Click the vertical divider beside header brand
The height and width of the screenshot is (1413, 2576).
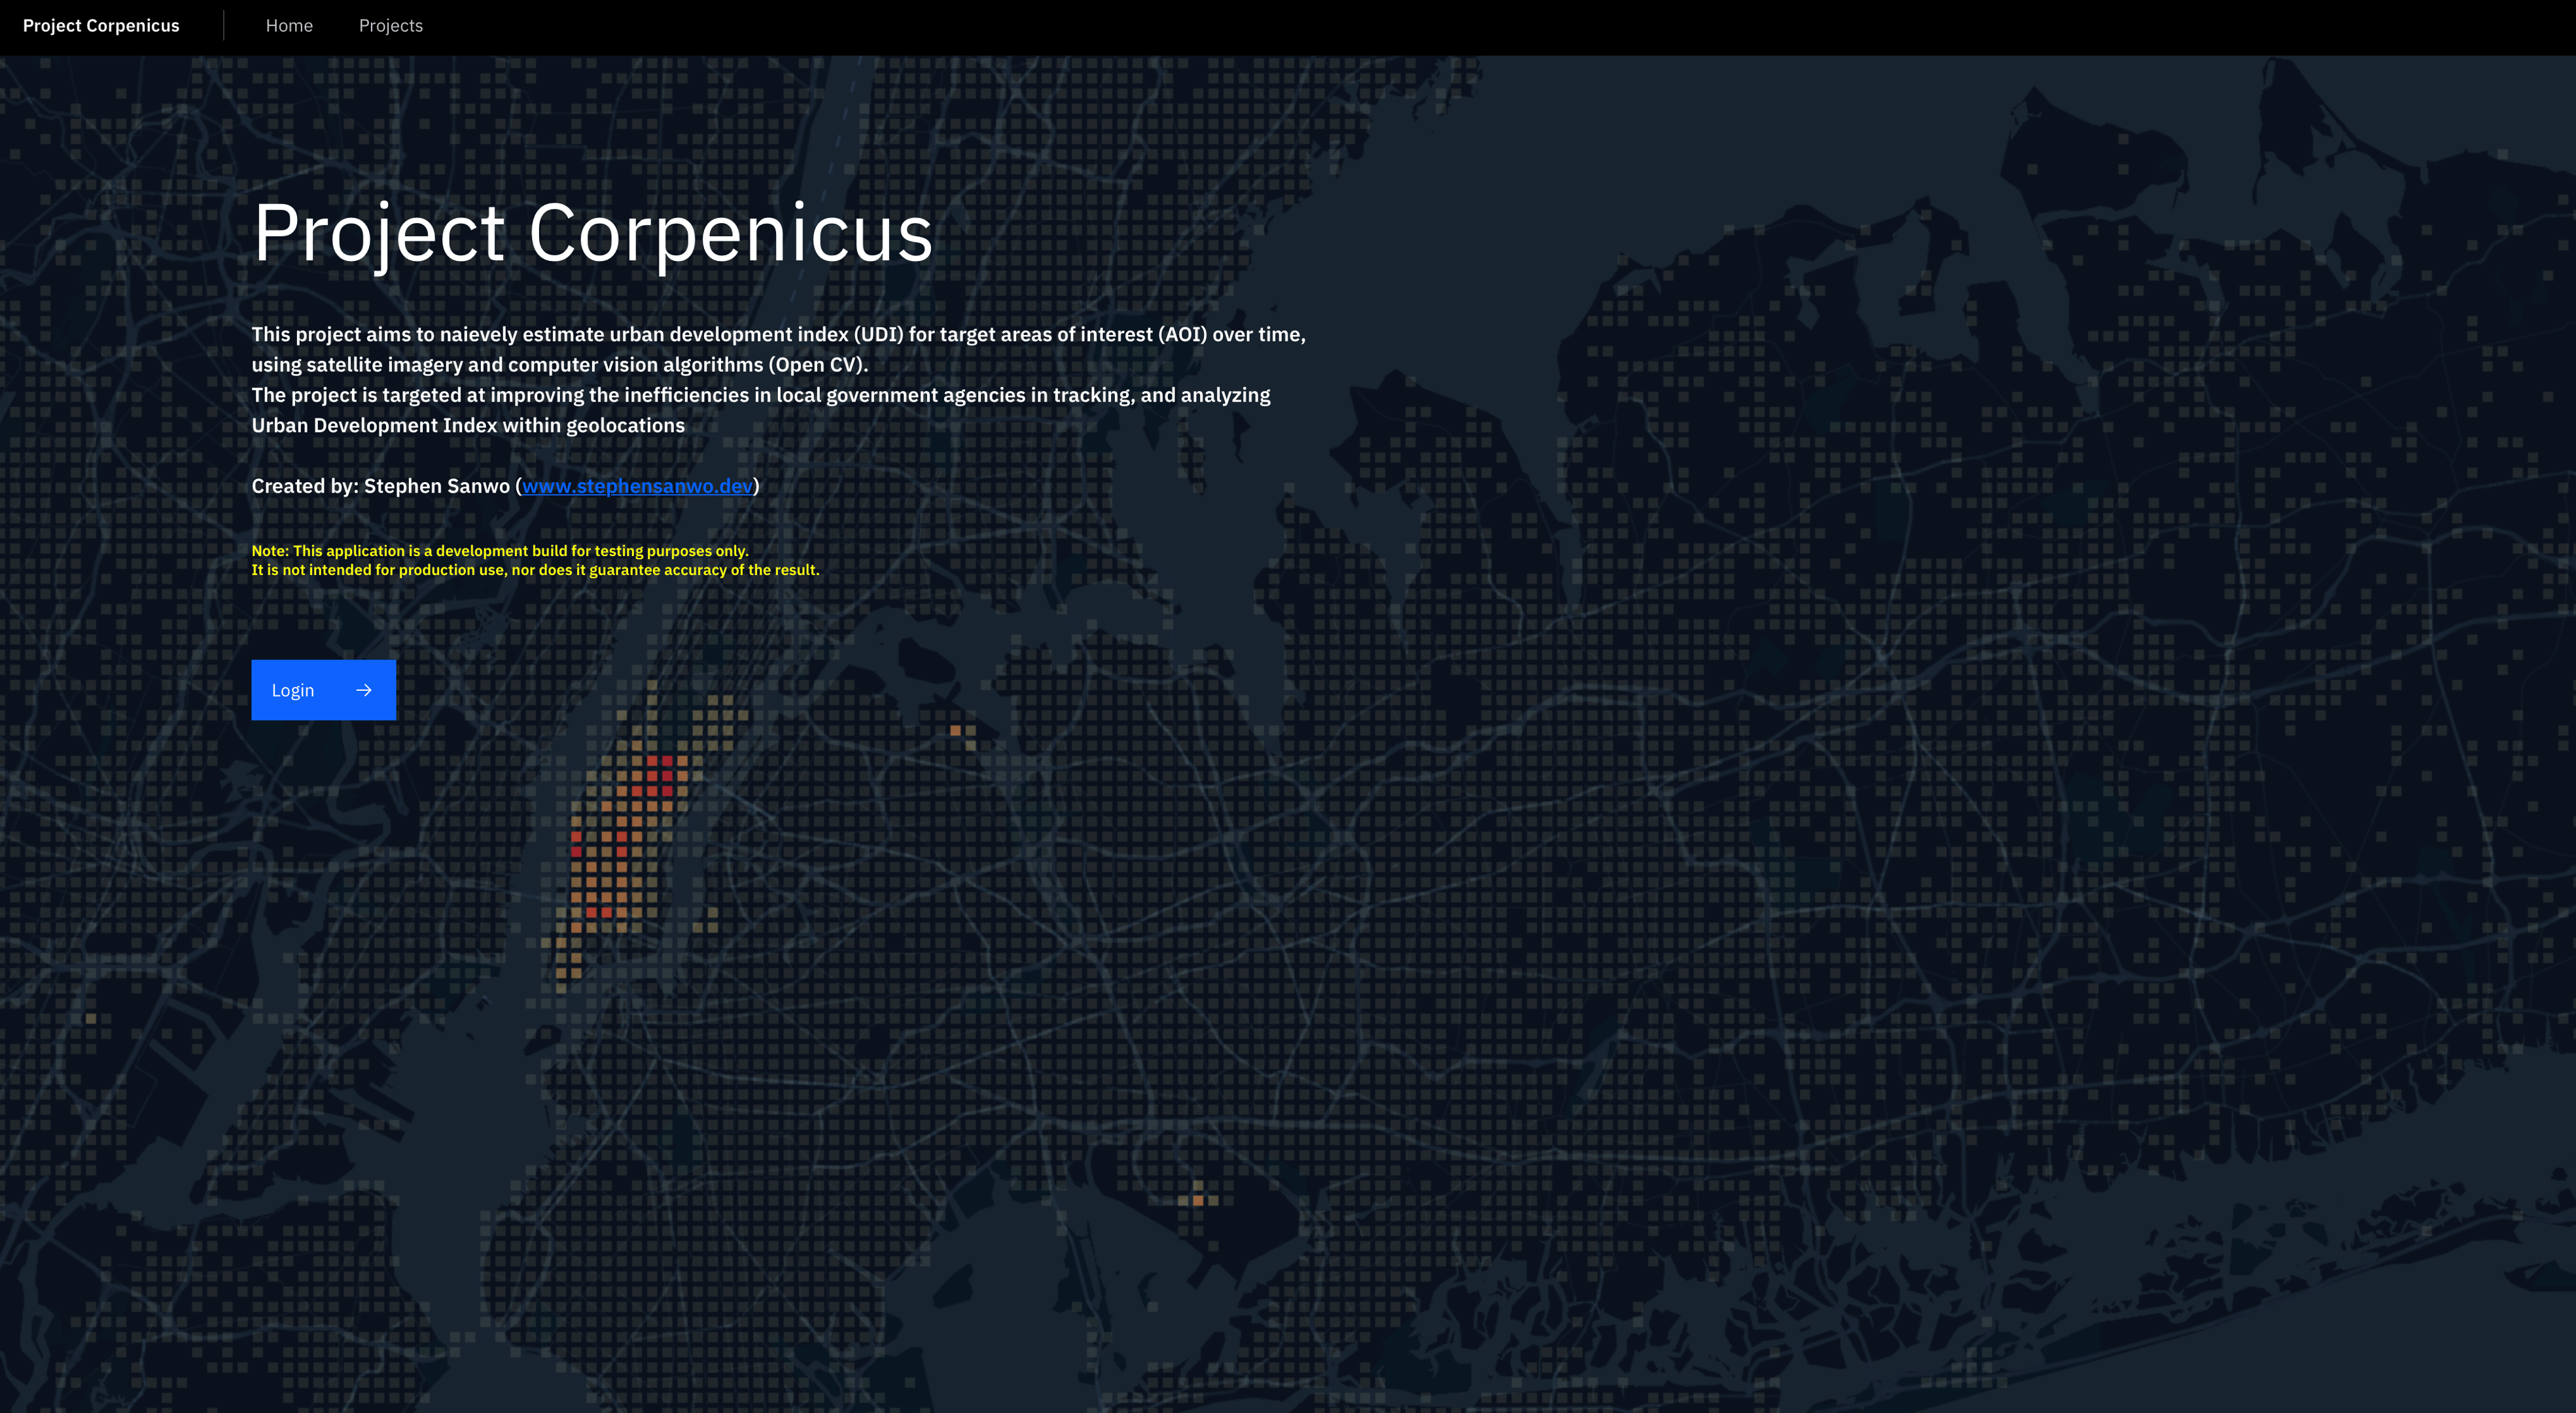(224, 26)
